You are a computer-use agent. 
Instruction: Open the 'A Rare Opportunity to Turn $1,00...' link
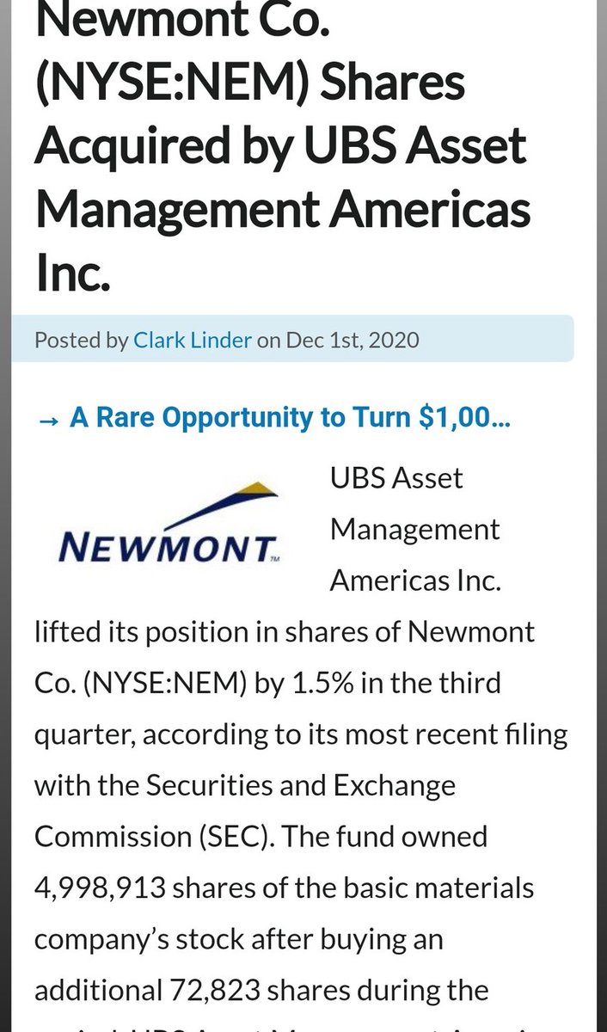[291, 418]
